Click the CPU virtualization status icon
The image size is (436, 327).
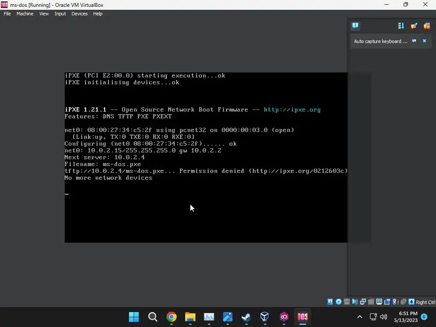(x=396, y=302)
